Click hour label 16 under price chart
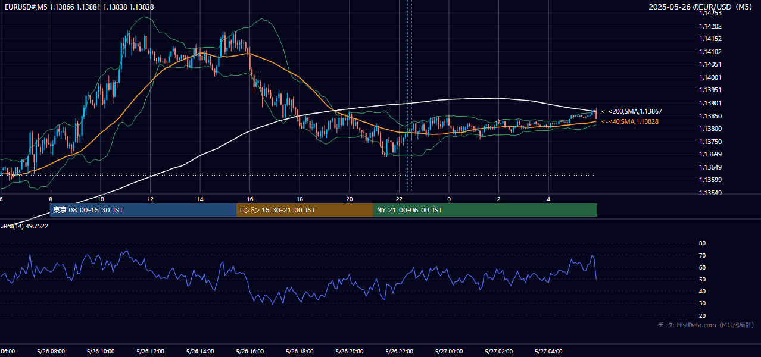The image size is (761, 357). click(250, 199)
